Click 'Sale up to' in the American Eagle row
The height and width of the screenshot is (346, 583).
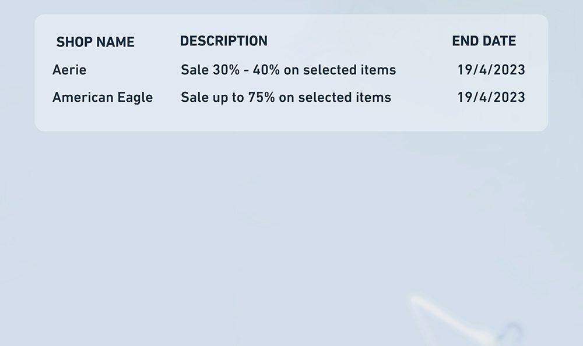pyautogui.click(x=212, y=98)
